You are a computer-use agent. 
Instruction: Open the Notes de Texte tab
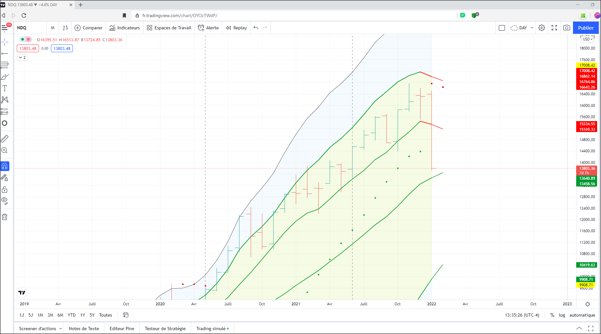(x=84, y=329)
